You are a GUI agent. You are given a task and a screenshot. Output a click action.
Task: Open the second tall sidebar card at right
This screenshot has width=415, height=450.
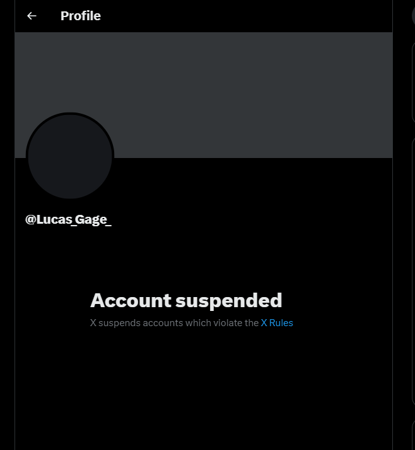(413, 272)
